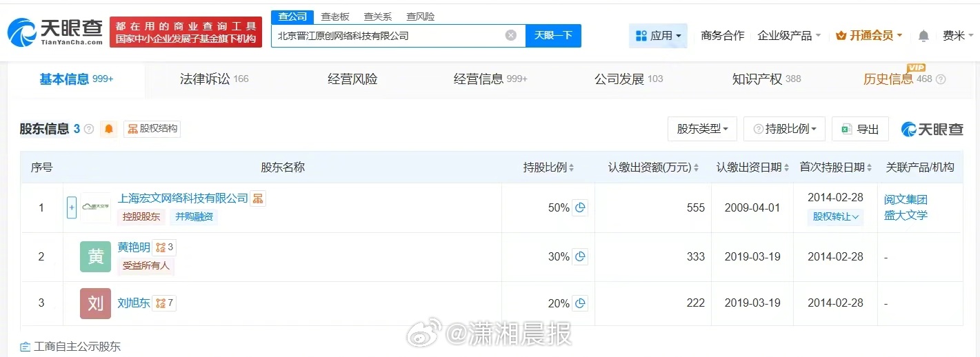Click the 并购融资 tag
980x357 pixels.
click(194, 216)
